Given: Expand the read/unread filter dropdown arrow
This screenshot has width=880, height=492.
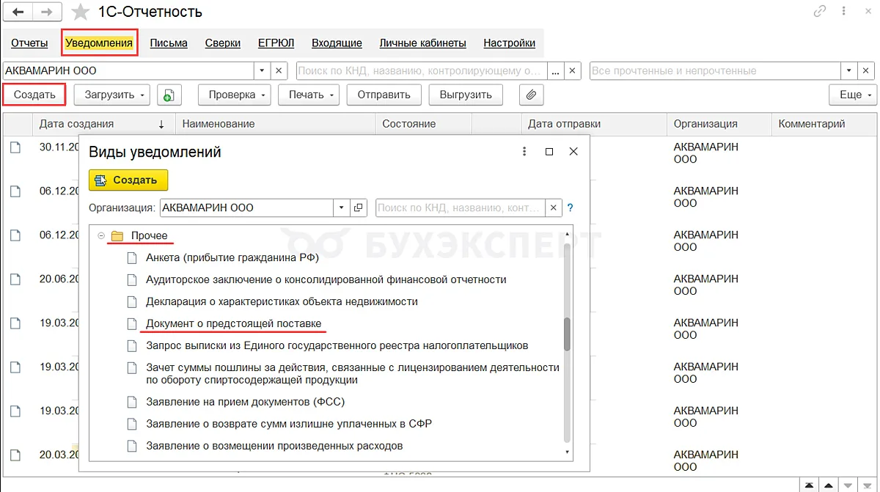Looking at the screenshot, I should [849, 71].
